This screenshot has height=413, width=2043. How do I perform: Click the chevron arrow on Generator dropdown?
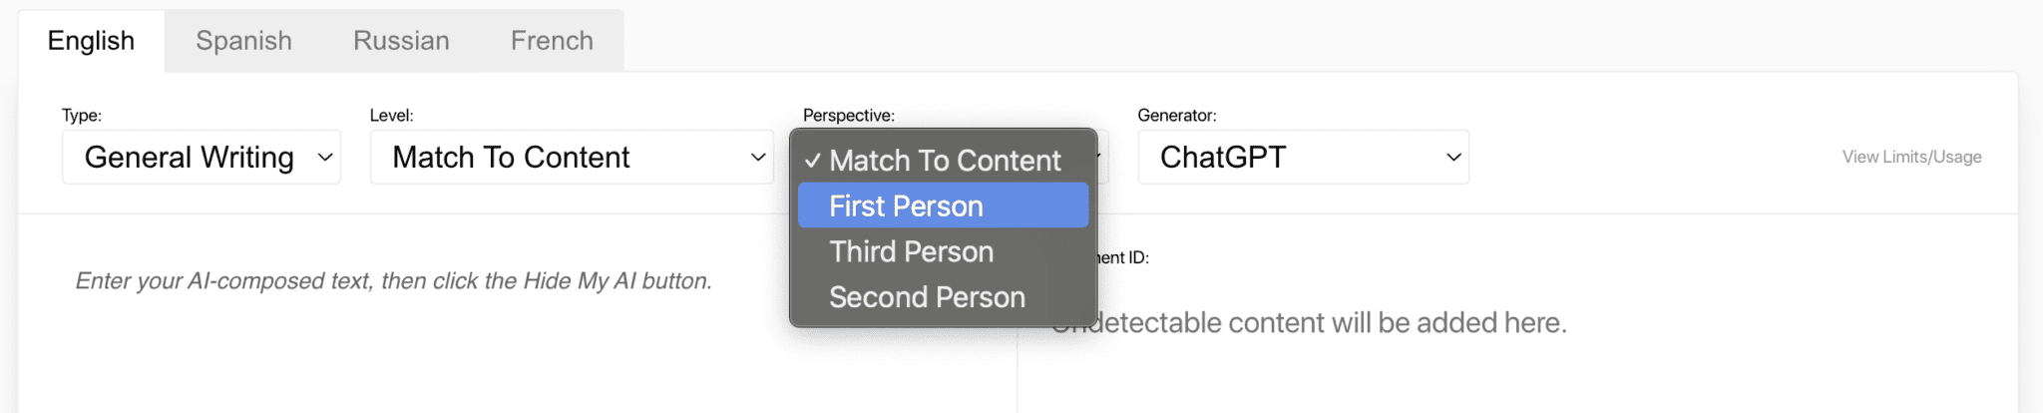1453,158
